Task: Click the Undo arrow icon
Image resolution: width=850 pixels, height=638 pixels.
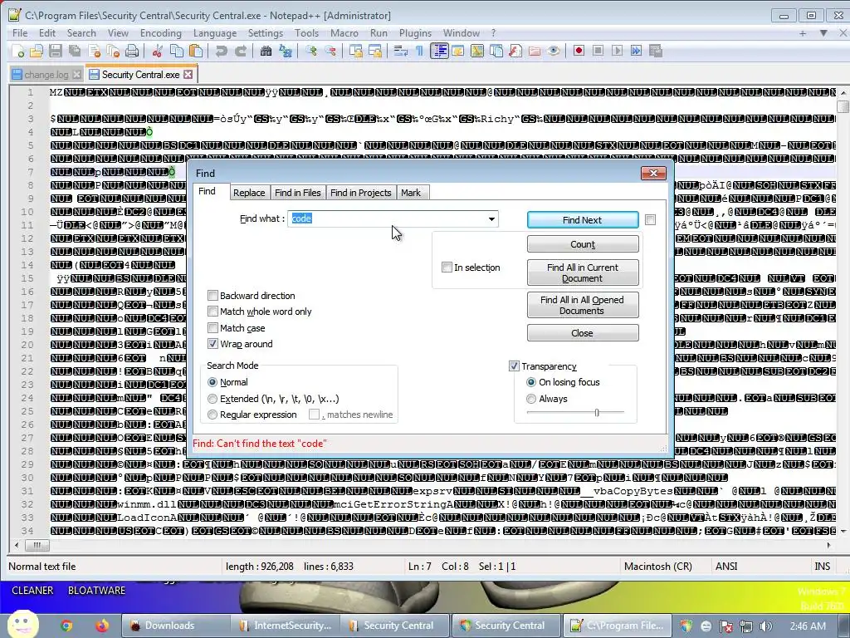Action: coord(221,51)
